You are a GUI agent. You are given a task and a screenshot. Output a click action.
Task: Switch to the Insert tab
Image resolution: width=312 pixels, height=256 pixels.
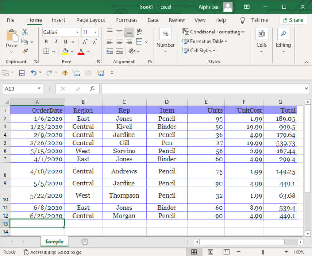pyautogui.click(x=58, y=20)
